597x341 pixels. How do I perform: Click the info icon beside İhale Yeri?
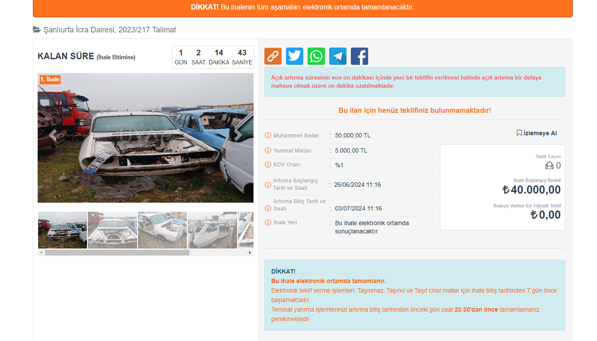[x=268, y=223]
